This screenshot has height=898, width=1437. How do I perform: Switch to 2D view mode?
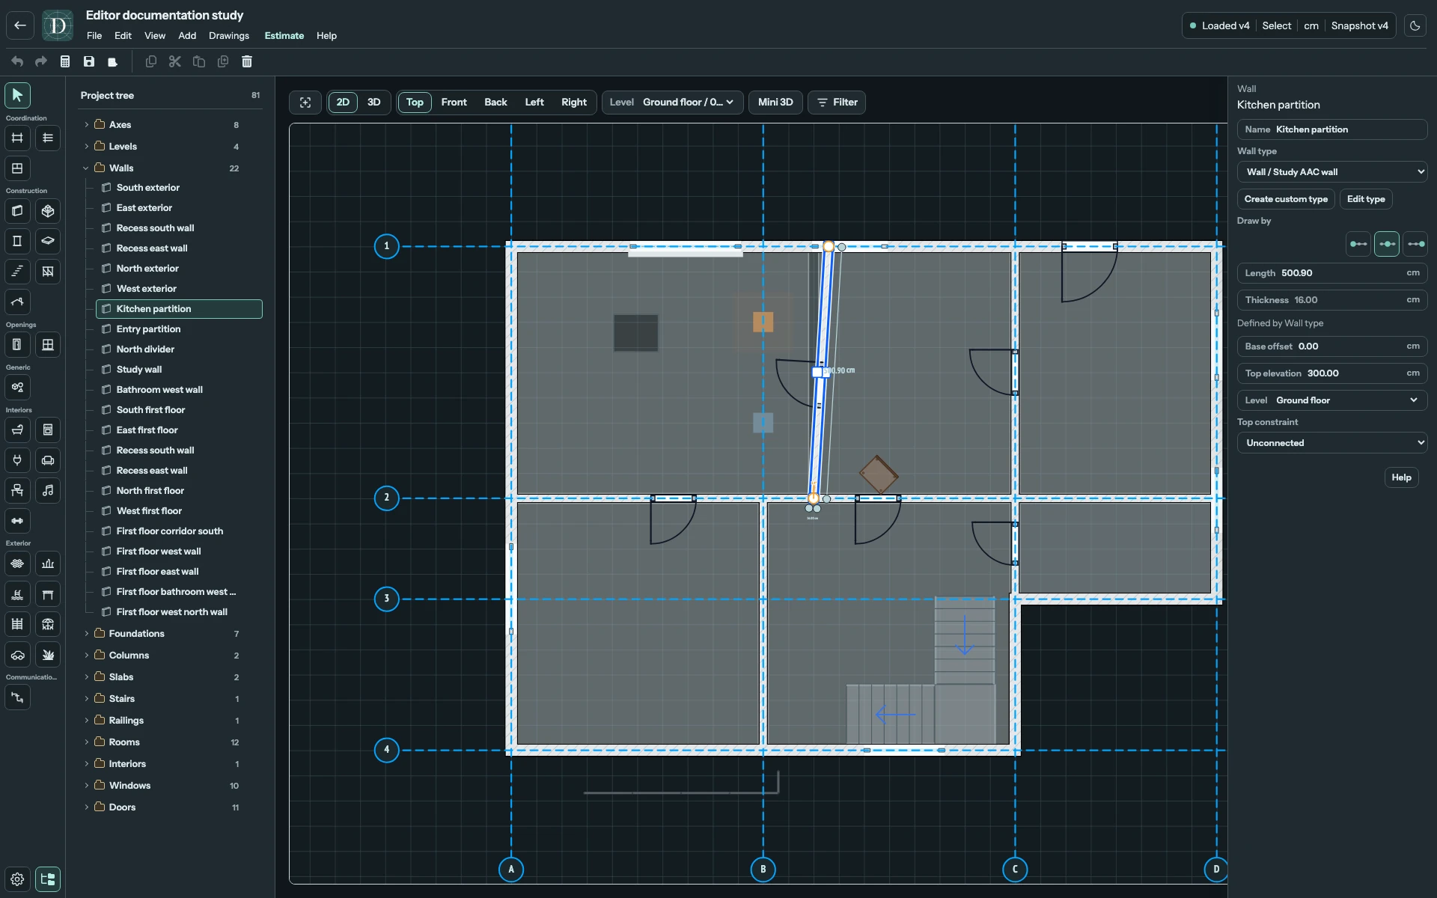tap(343, 103)
